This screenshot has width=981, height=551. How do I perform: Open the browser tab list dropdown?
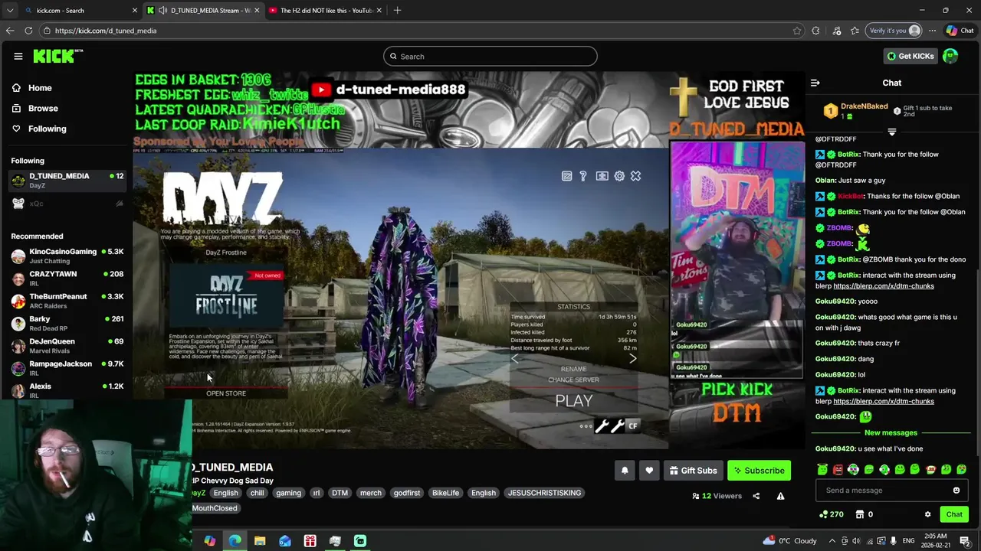pos(9,10)
